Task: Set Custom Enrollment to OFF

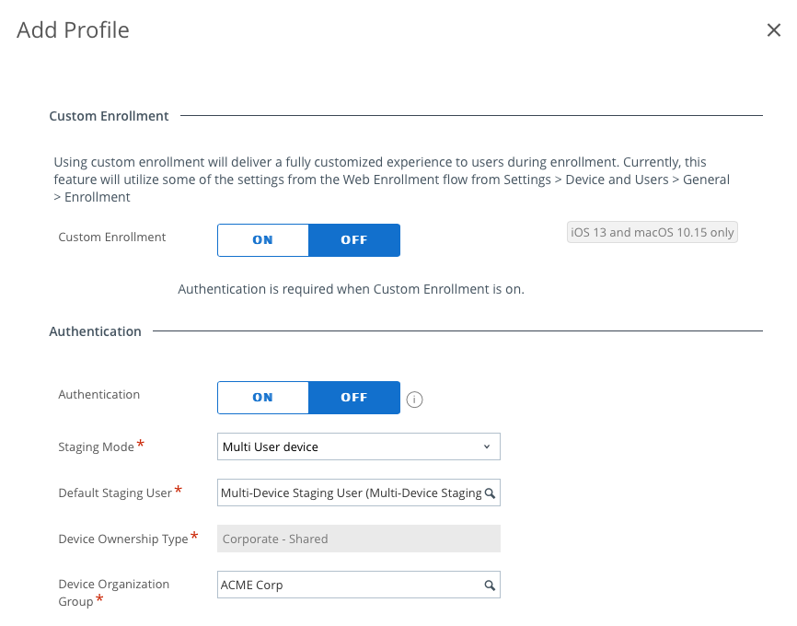Action: [354, 240]
